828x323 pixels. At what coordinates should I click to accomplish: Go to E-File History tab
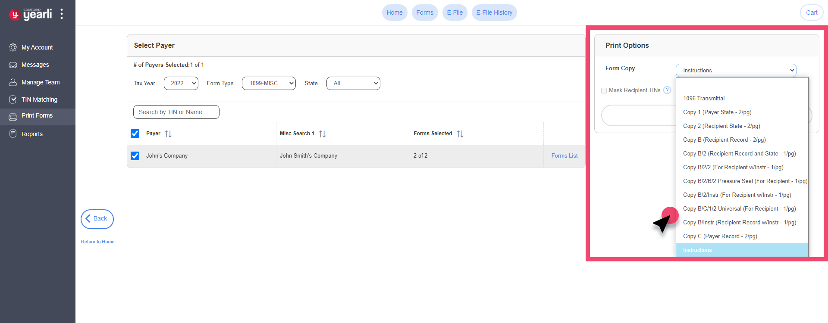(494, 12)
